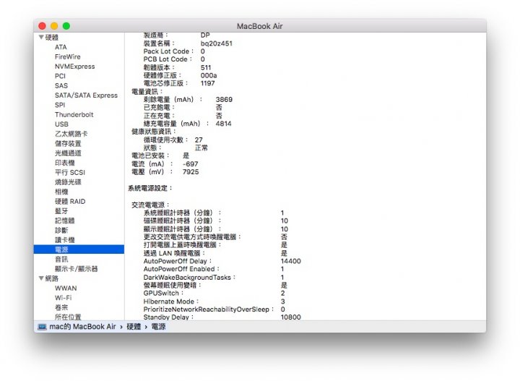520x381 pixels.
Task: Collapse the 硬體 hardware section triangle
Action: 41,37
